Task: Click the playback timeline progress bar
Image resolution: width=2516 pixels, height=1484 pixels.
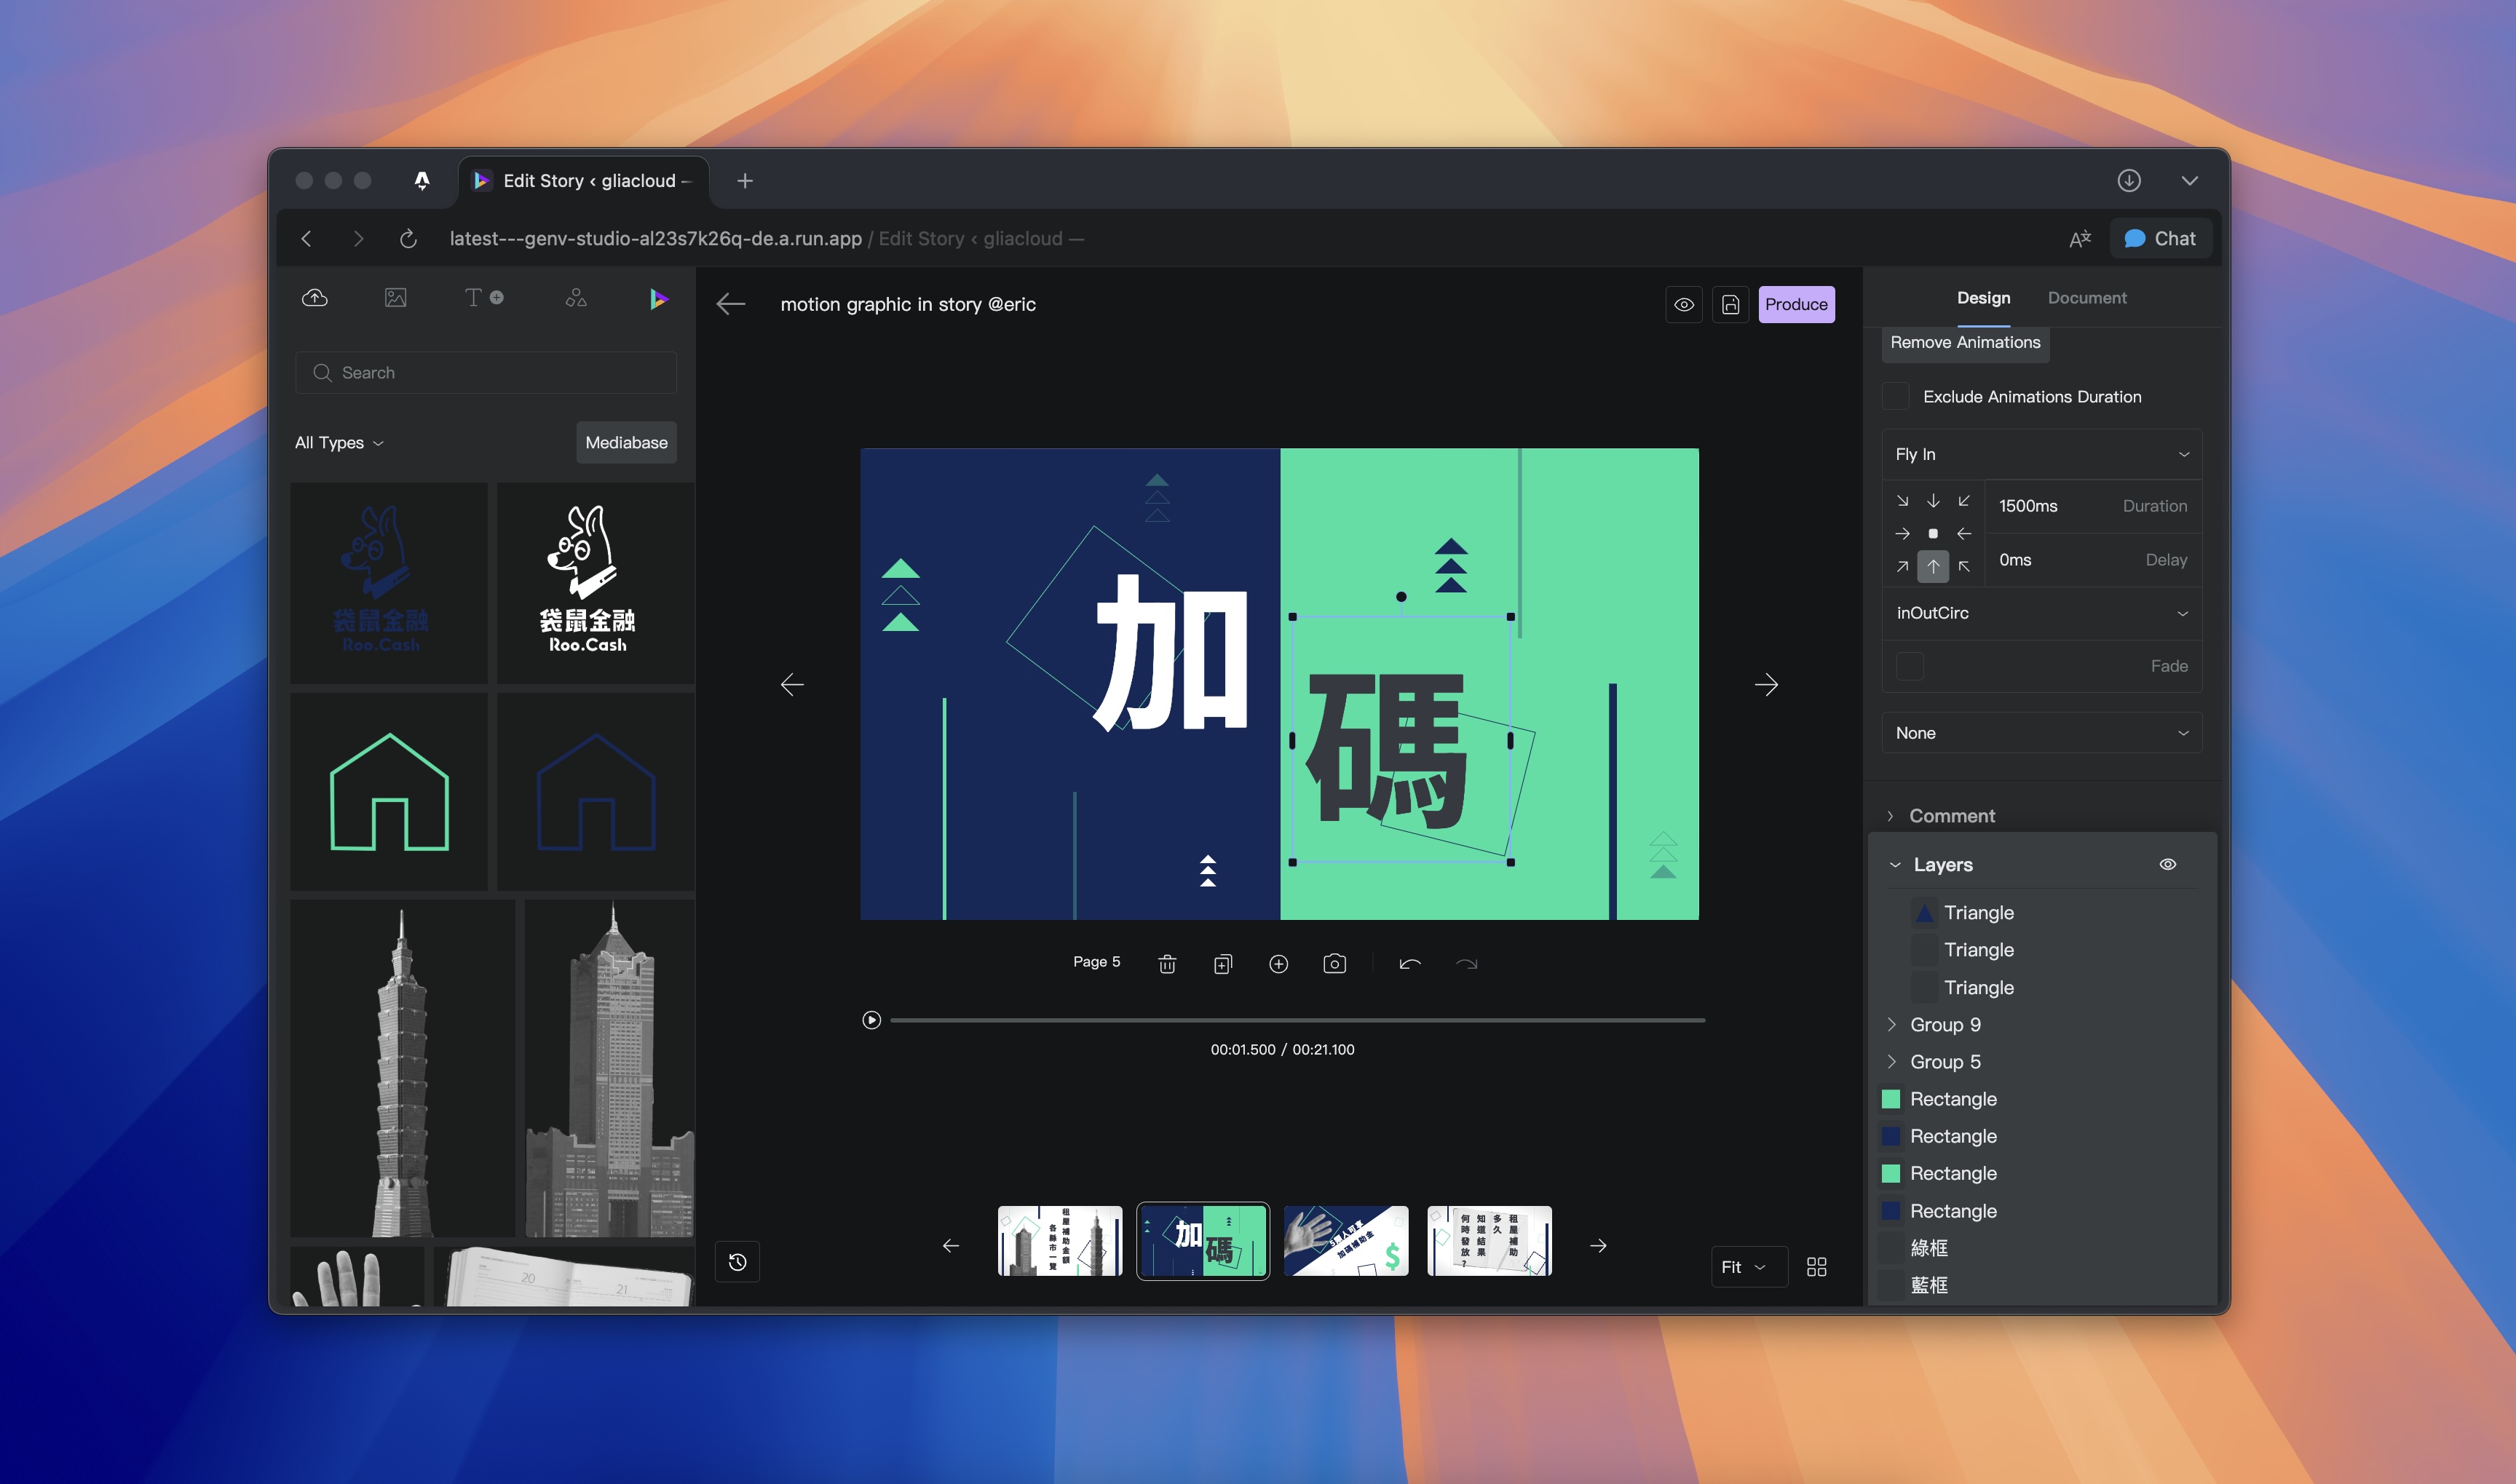Action: [1297, 1020]
